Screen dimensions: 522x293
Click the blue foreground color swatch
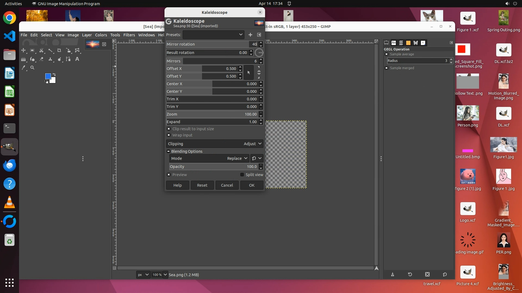[x=48, y=76]
